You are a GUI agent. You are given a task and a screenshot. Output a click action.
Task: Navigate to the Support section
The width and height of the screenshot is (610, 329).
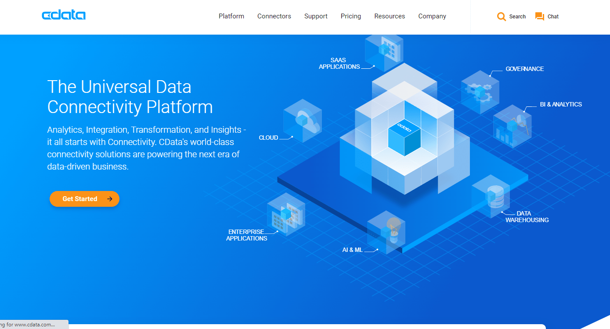[316, 16]
